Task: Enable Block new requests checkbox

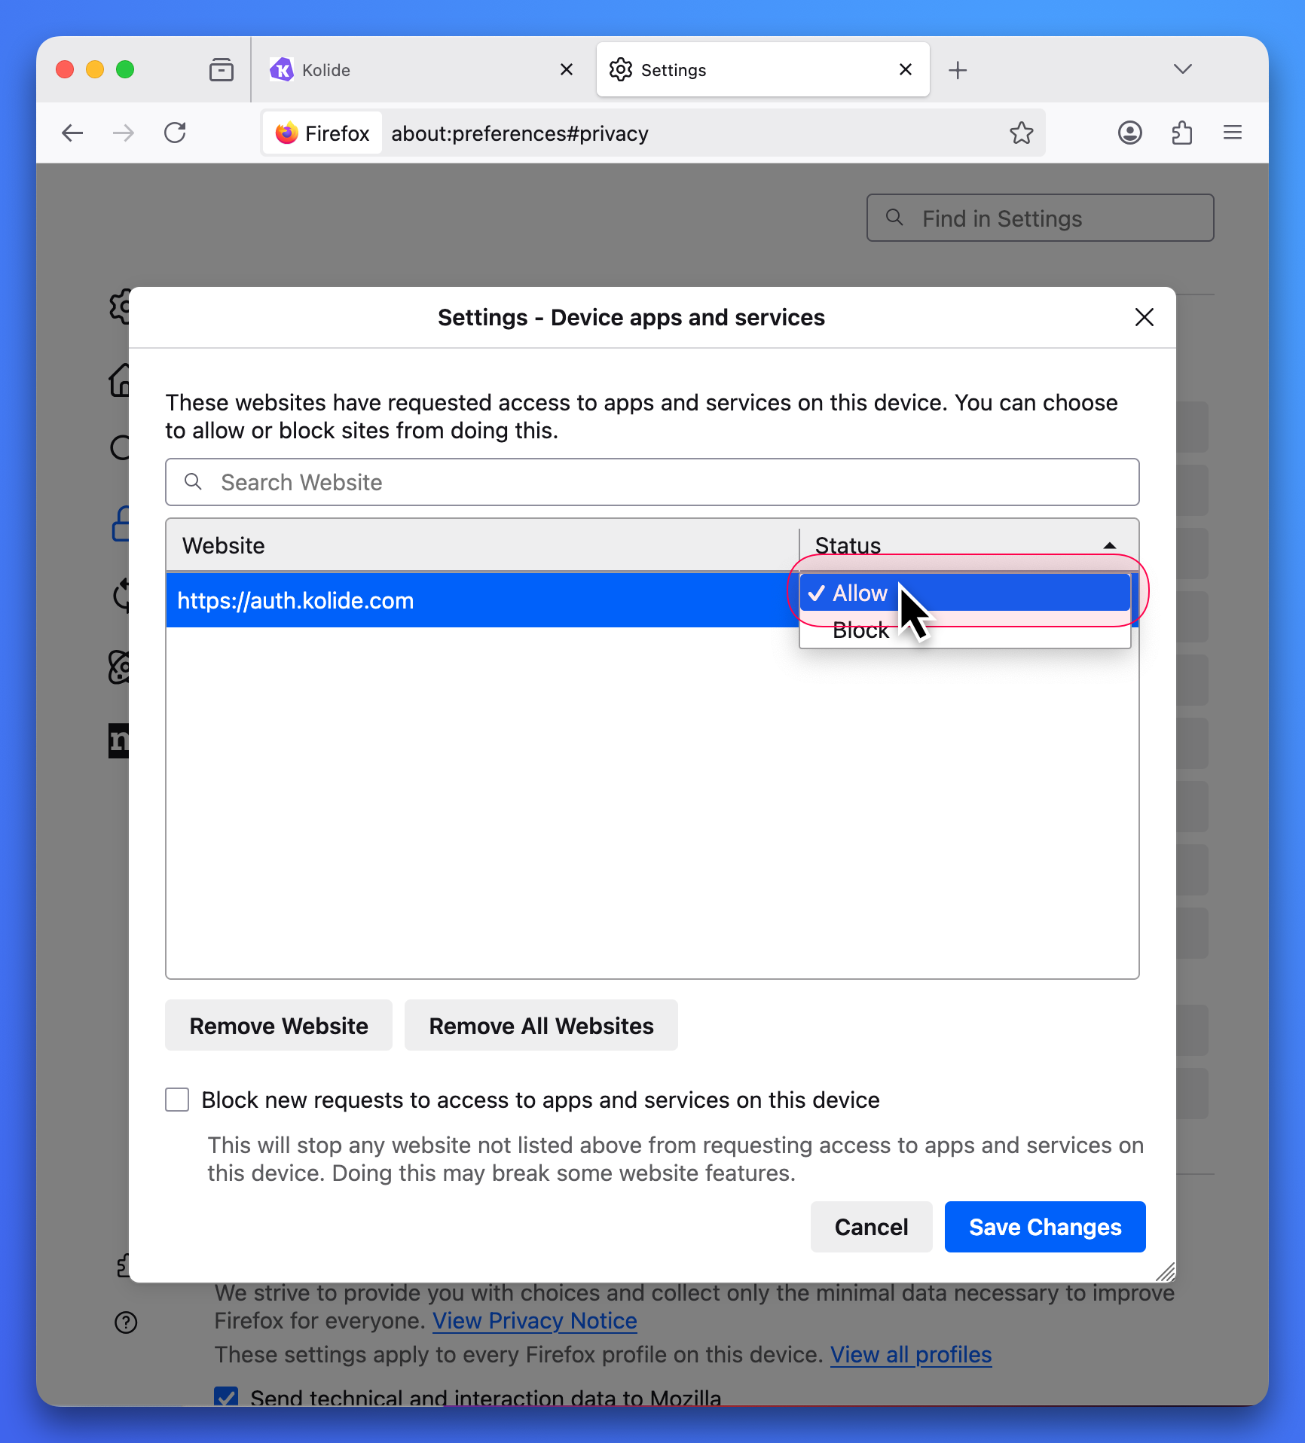Action: pos(177,1100)
